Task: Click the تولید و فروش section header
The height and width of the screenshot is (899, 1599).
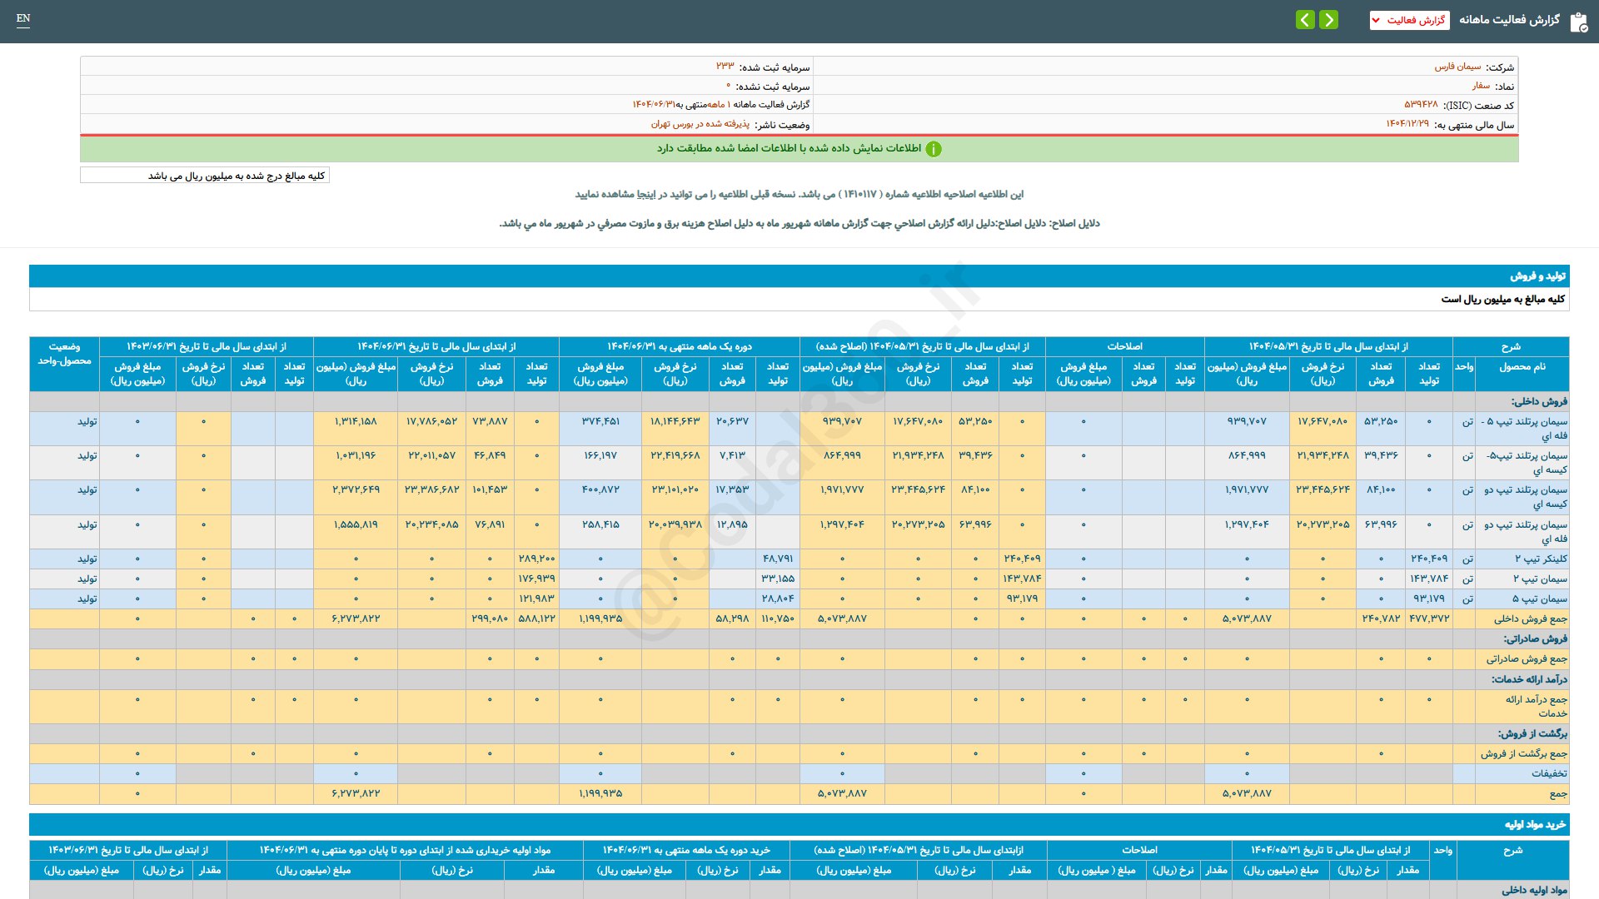Action: coord(1537,276)
